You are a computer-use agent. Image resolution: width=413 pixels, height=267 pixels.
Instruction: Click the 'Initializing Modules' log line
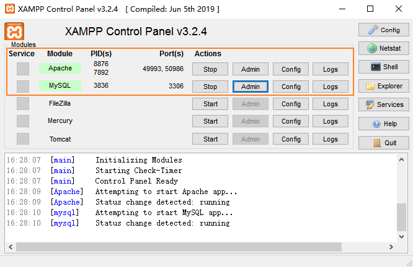[x=138, y=160]
